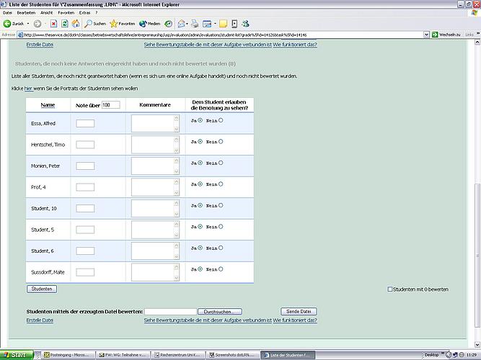Image resolution: width=481 pixels, height=360 pixels.
Task: Open the Mail icon dropdown arrow
Action: pos(187,24)
